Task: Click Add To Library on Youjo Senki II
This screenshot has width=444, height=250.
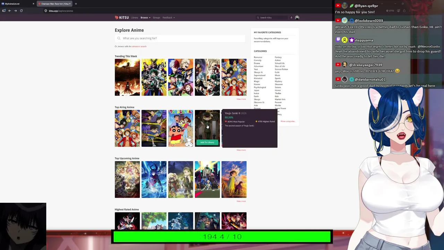Action: pos(207,142)
